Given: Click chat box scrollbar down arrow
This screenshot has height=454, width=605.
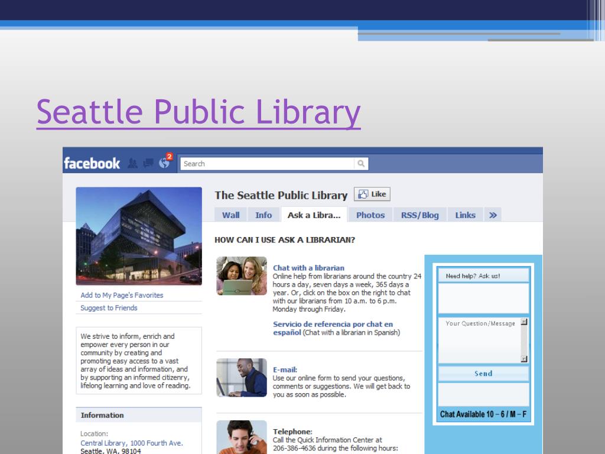Looking at the screenshot, I should 524,359.
